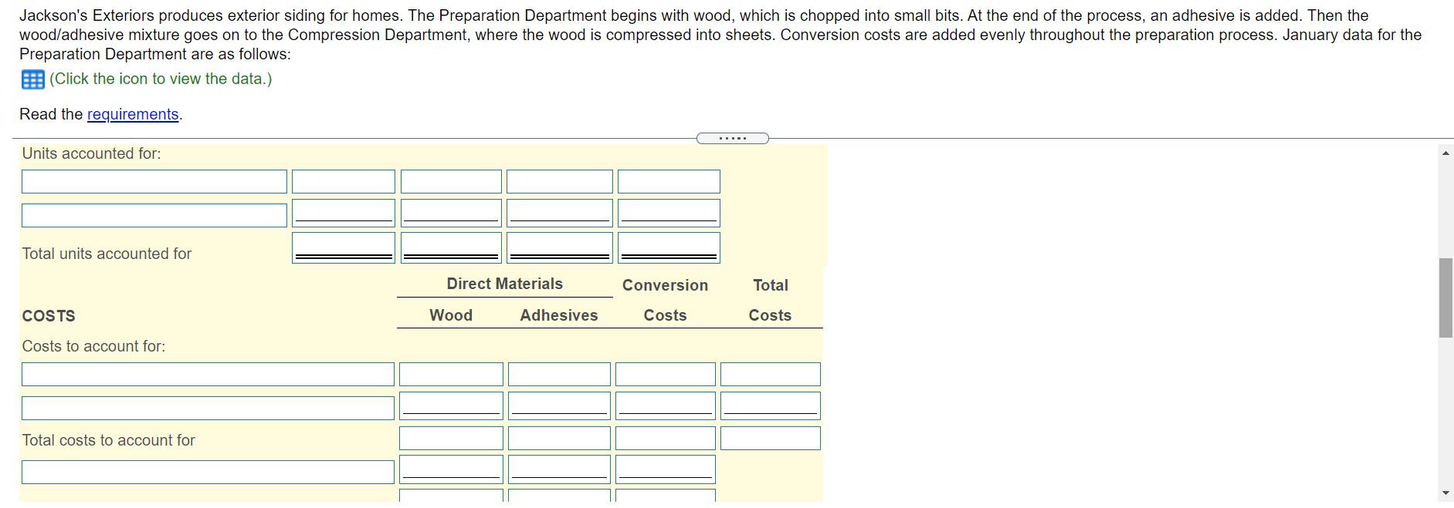
Task: Select second label field under Units accounted for
Action: (x=154, y=215)
